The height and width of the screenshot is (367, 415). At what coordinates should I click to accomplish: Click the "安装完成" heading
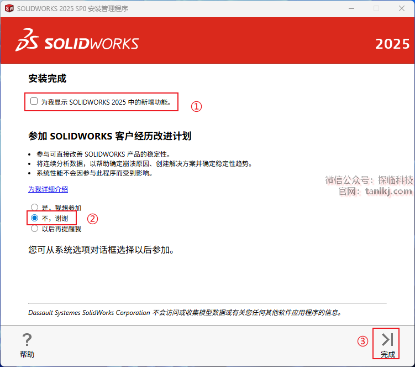(48, 79)
